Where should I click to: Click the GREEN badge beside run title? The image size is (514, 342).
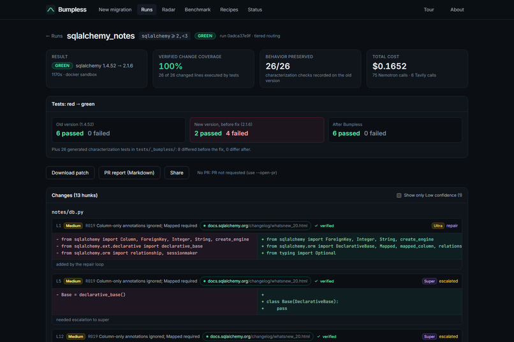pyautogui.click(x=205, y=36)
